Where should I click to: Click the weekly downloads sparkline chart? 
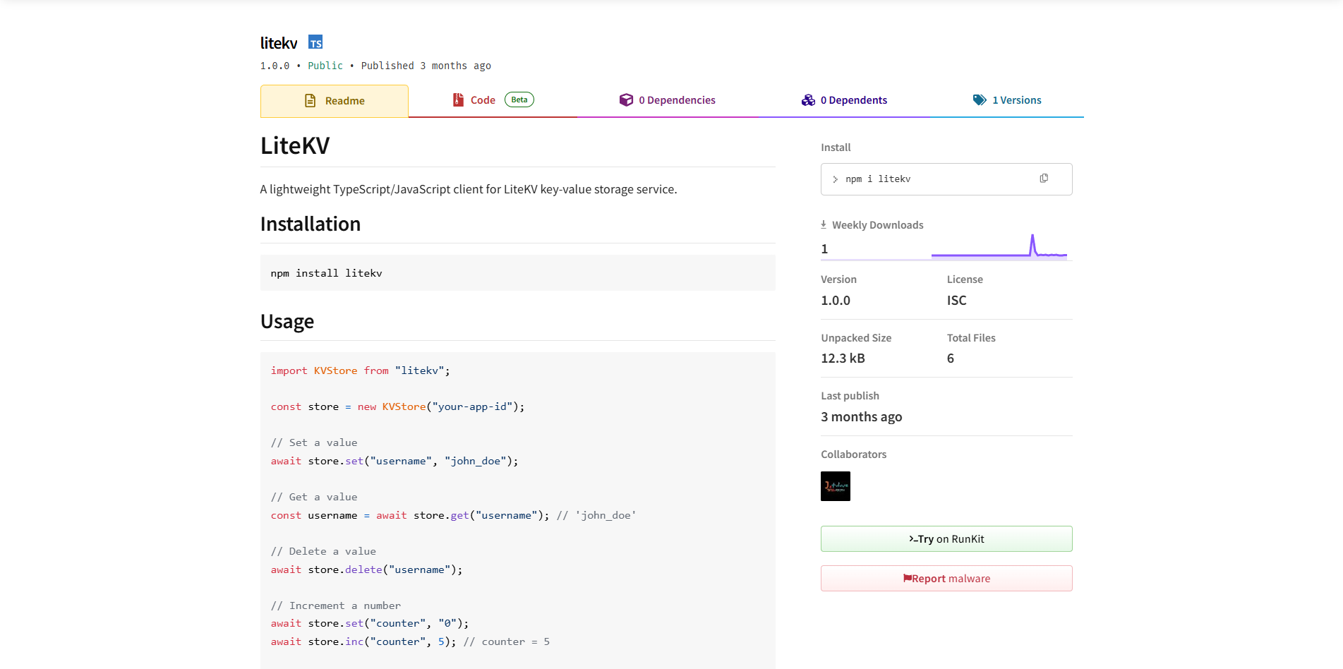click(x=999, y=247)
